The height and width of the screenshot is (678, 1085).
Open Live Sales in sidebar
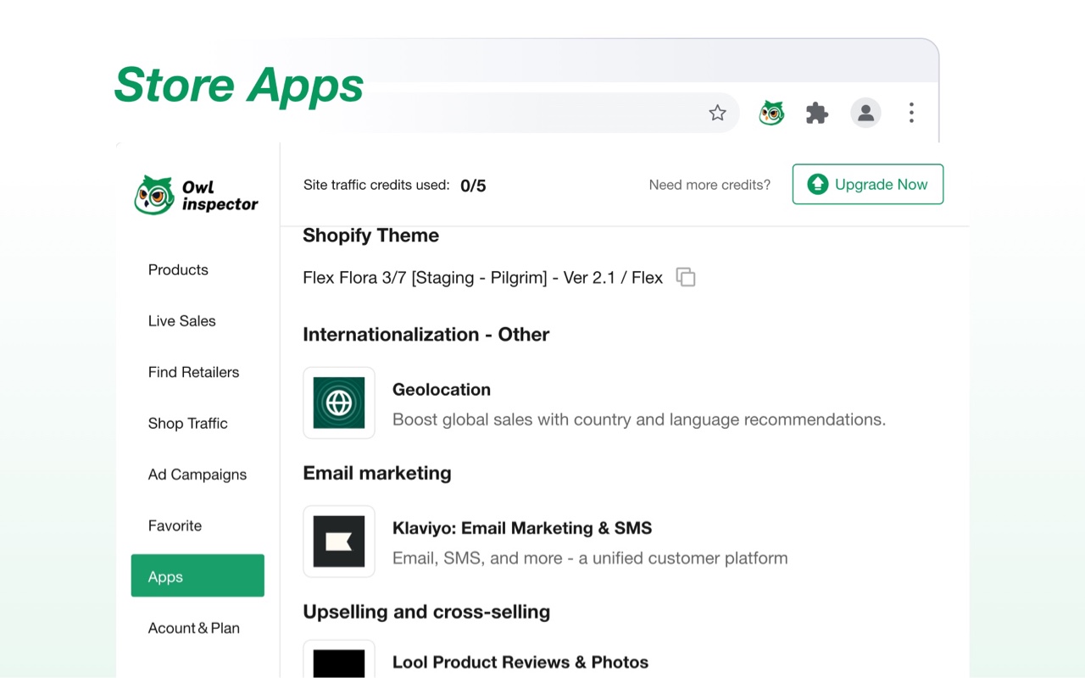[182, 321]
